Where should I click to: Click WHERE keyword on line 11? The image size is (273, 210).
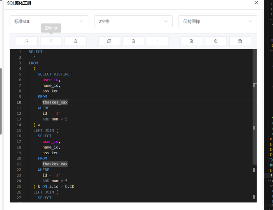(44, 108)
